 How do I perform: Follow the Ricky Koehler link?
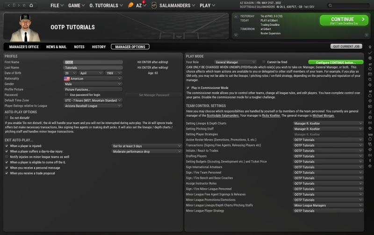[x=271, y=116]
